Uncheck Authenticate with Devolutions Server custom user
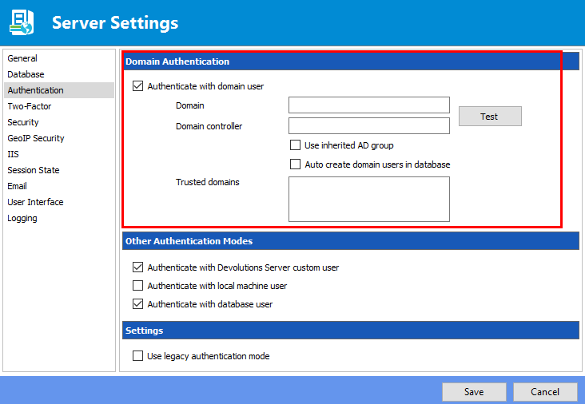This screenshot has width=585, height=404. pyautogui.click(x=138, y=267)
